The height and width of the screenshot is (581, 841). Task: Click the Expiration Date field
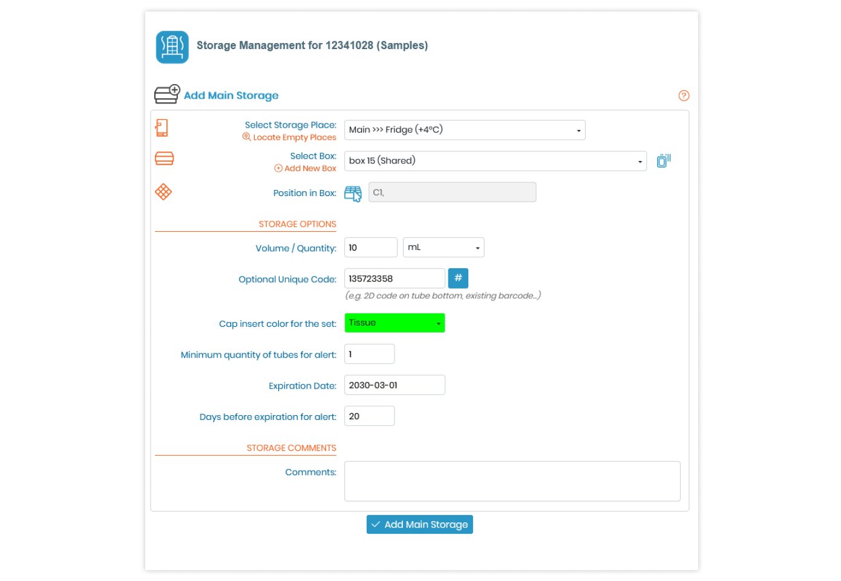coord(394,385)
